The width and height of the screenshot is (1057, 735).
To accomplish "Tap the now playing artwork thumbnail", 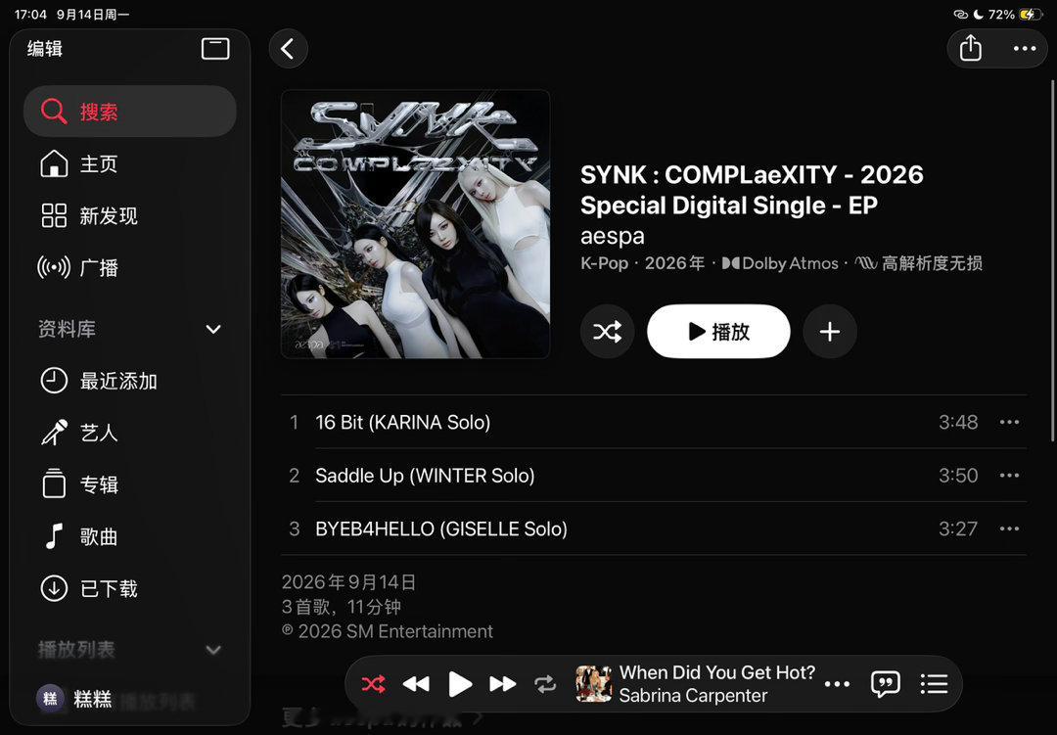I will pyautogui.click(x=594, y=684).
